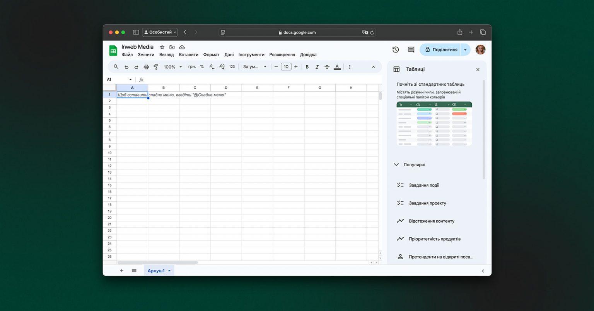Open version history clock icon

coord(396,49)
